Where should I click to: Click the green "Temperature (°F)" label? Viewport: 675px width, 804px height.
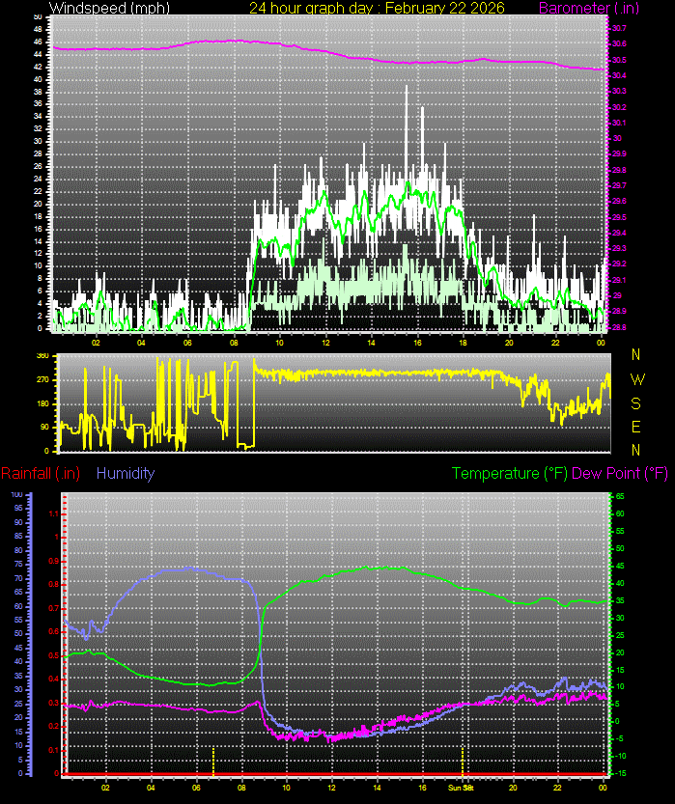click(510, 473)
